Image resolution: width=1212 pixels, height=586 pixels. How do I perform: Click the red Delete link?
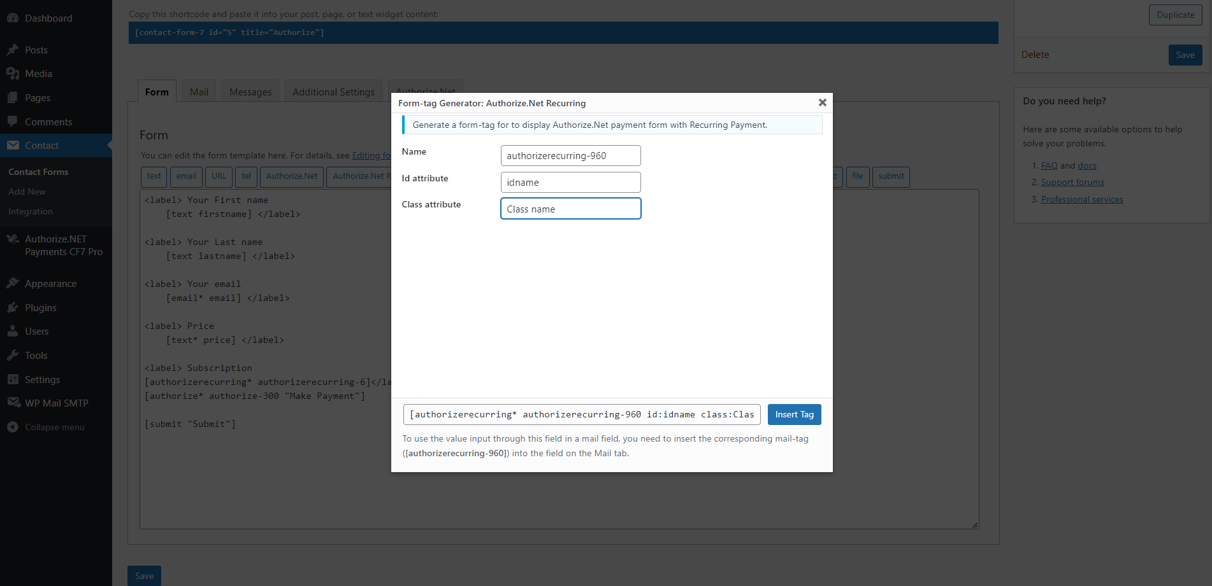1035,55
